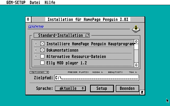Open the Sprache aktuelle dropdown
The width and height of the screenshot is (170, 106).
[x=70, y=88]
